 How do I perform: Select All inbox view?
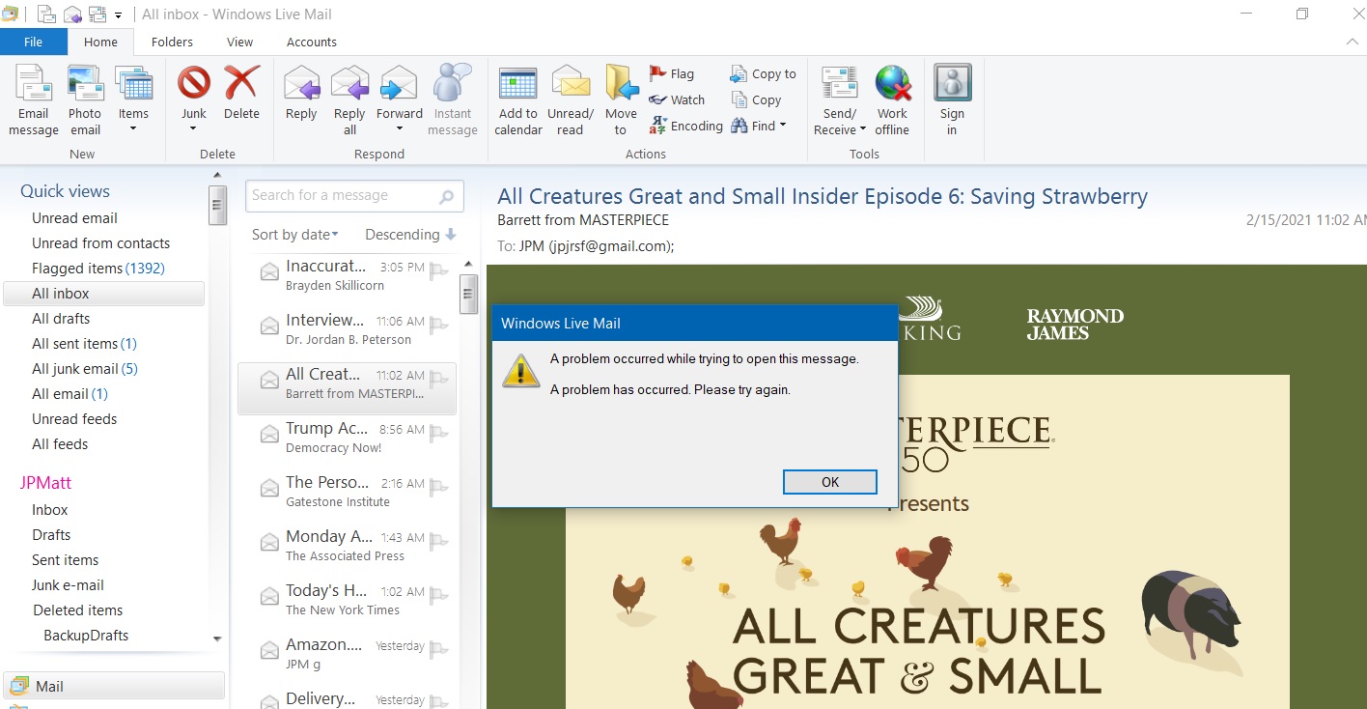coord(104,294)
